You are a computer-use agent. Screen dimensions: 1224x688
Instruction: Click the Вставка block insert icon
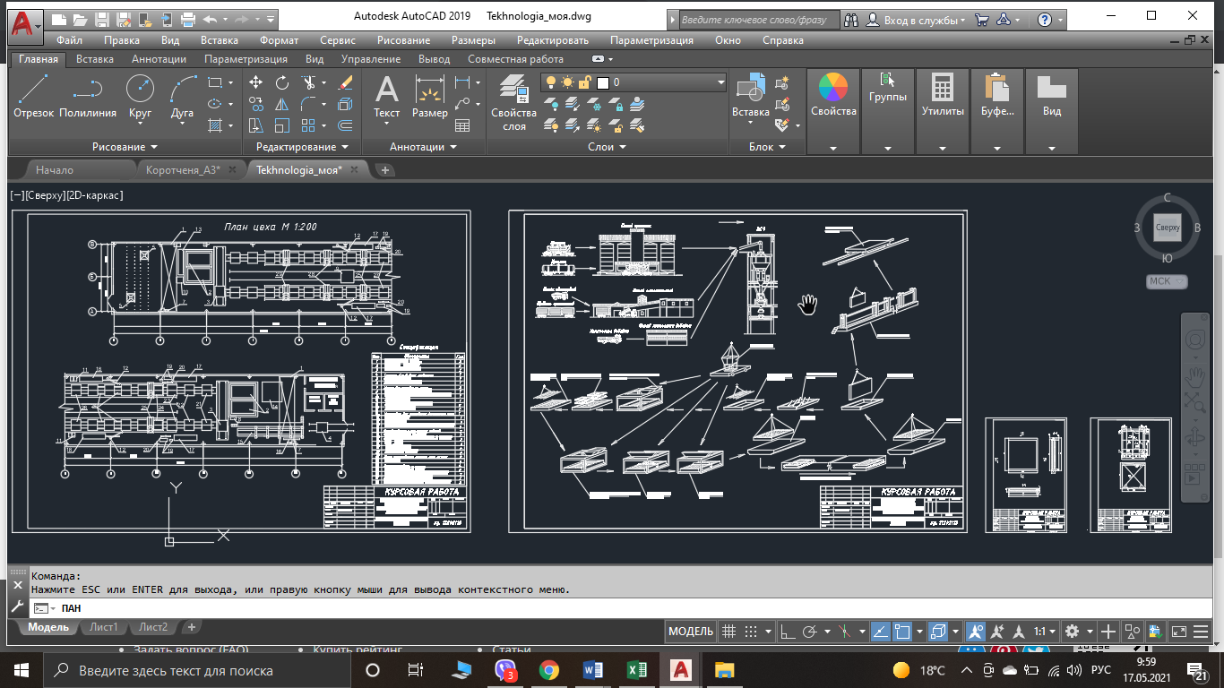[750, 96]
